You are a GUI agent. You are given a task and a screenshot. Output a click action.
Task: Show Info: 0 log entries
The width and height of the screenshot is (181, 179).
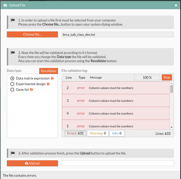[x=117, y=133]
